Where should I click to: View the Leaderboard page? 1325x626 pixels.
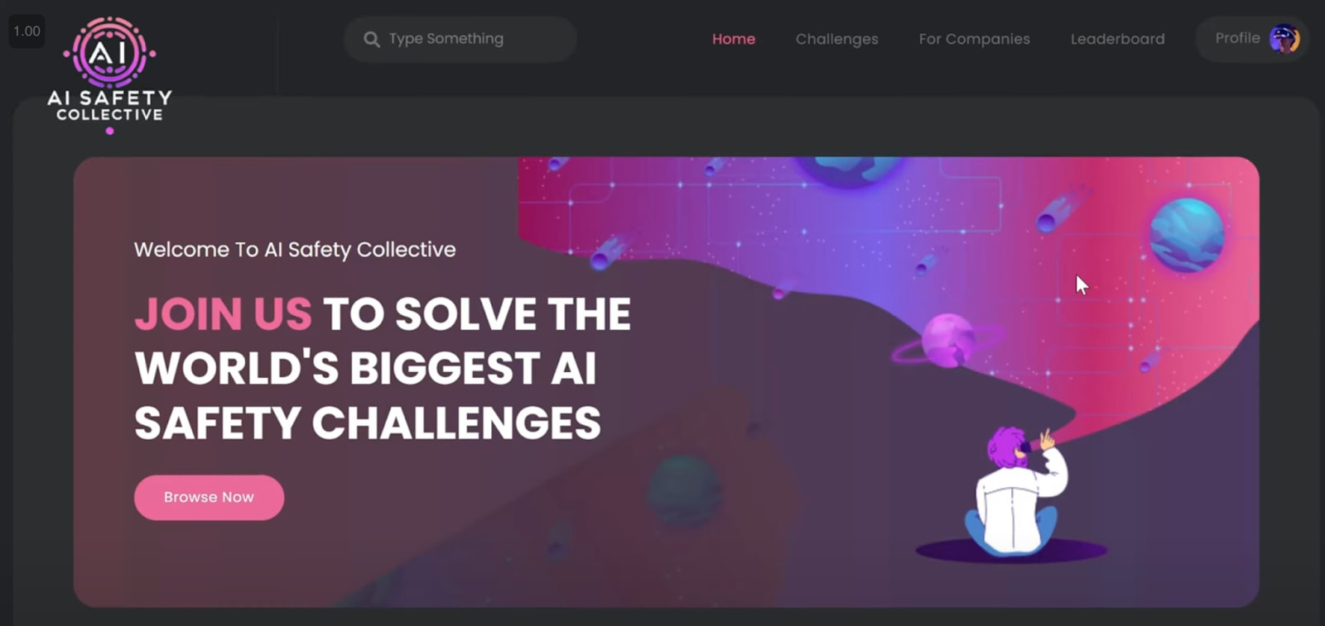(1117, 39)
